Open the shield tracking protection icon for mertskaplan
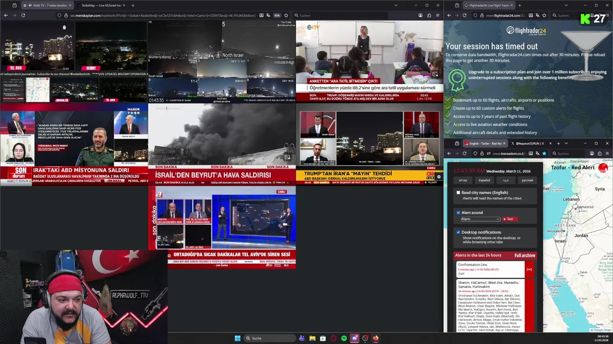613x344 pixels. point(59,15)
